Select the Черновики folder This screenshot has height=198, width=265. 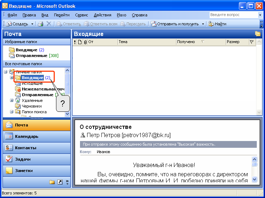[x=29, y=106]
